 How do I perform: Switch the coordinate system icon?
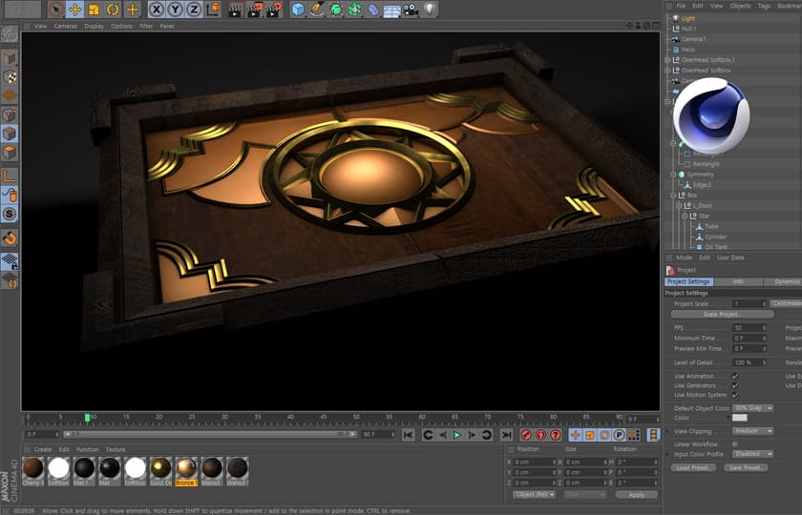pyautogui.click(x=214, y=10)
